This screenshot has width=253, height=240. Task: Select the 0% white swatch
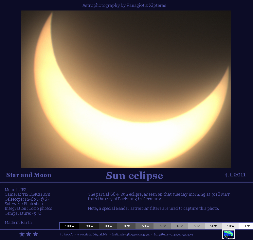click(x=247, y=226)
